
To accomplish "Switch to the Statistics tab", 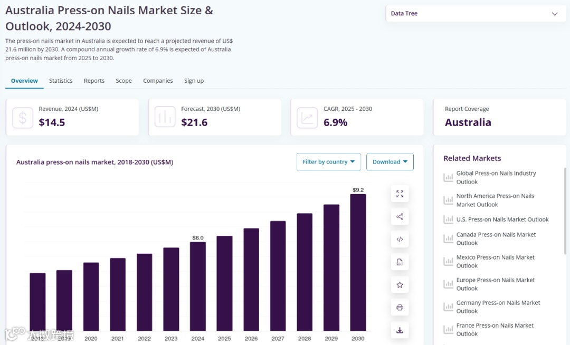I will [61, 81].
